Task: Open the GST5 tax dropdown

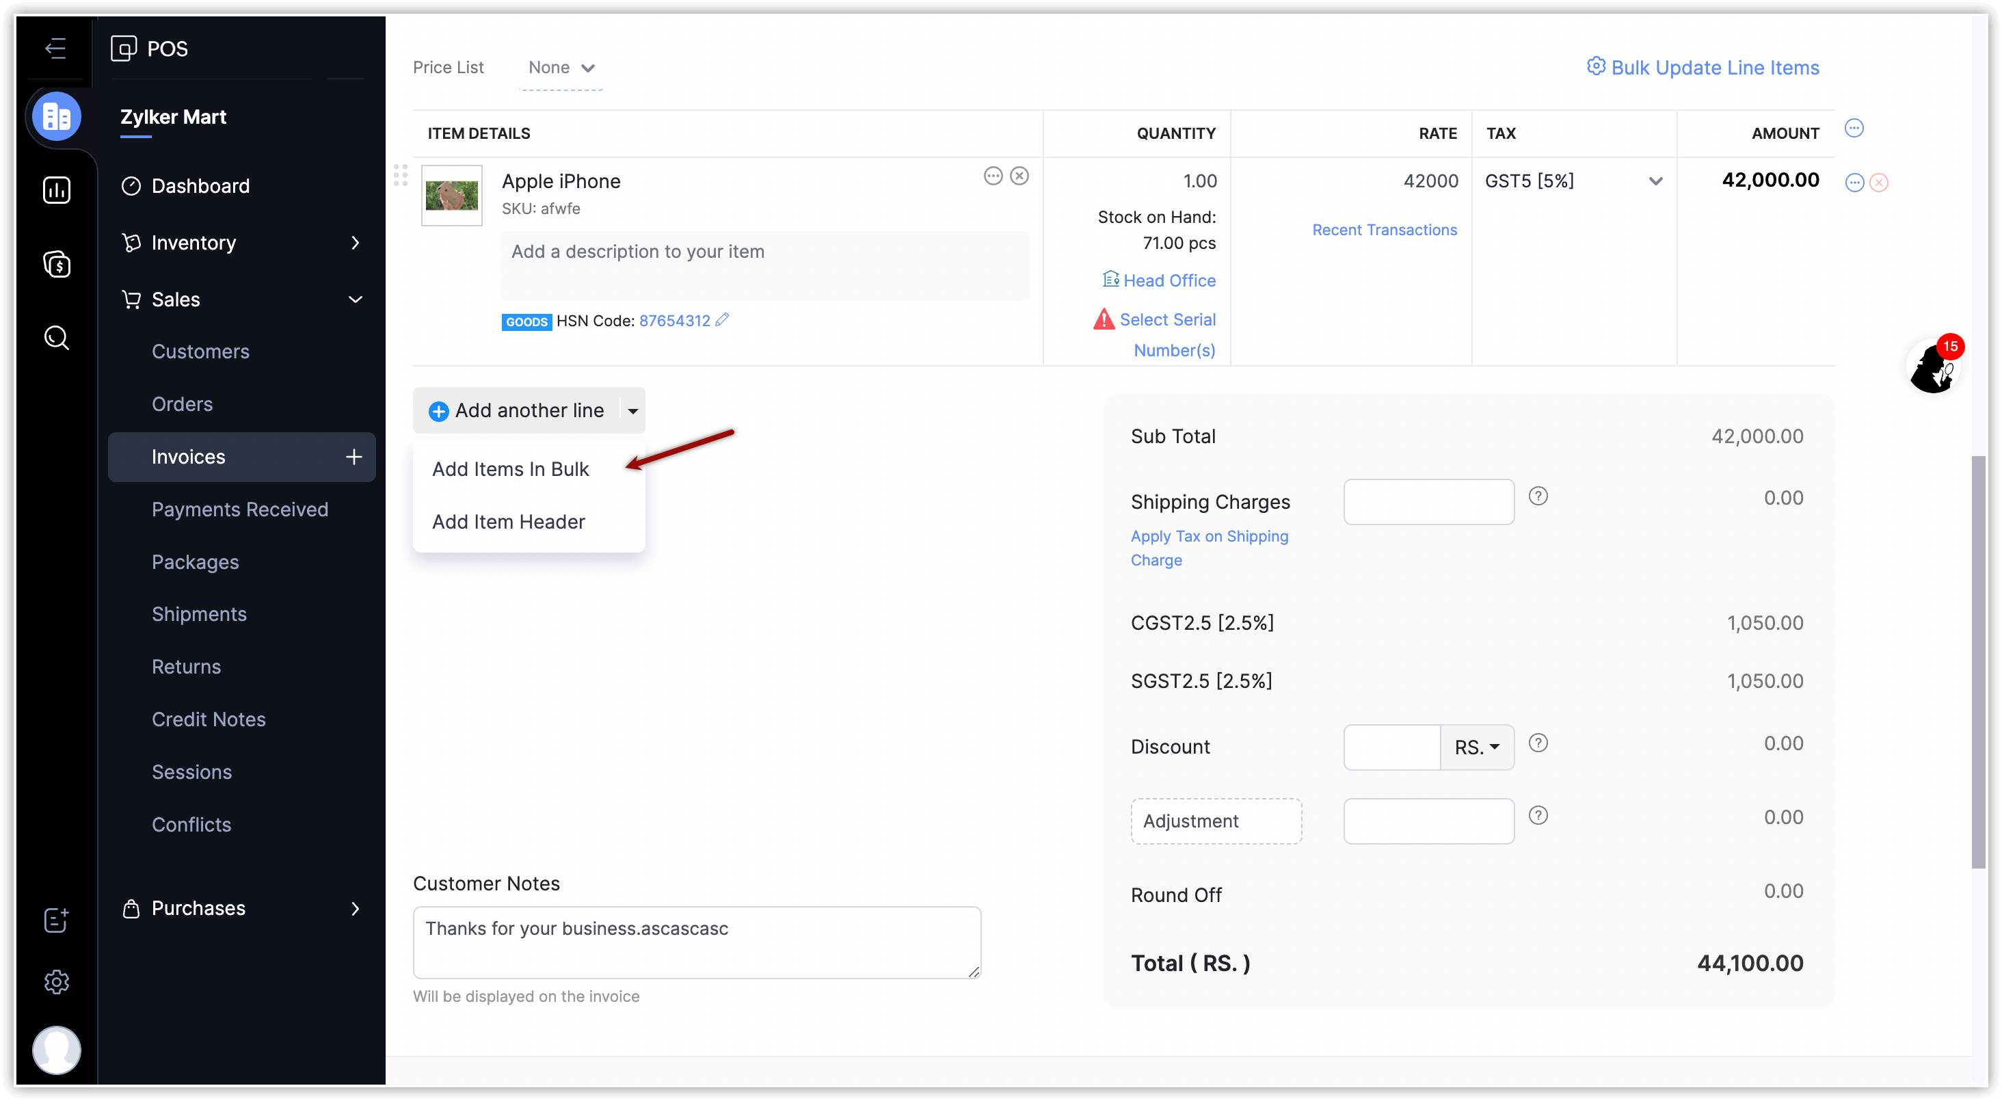Action: [1655, 181]
